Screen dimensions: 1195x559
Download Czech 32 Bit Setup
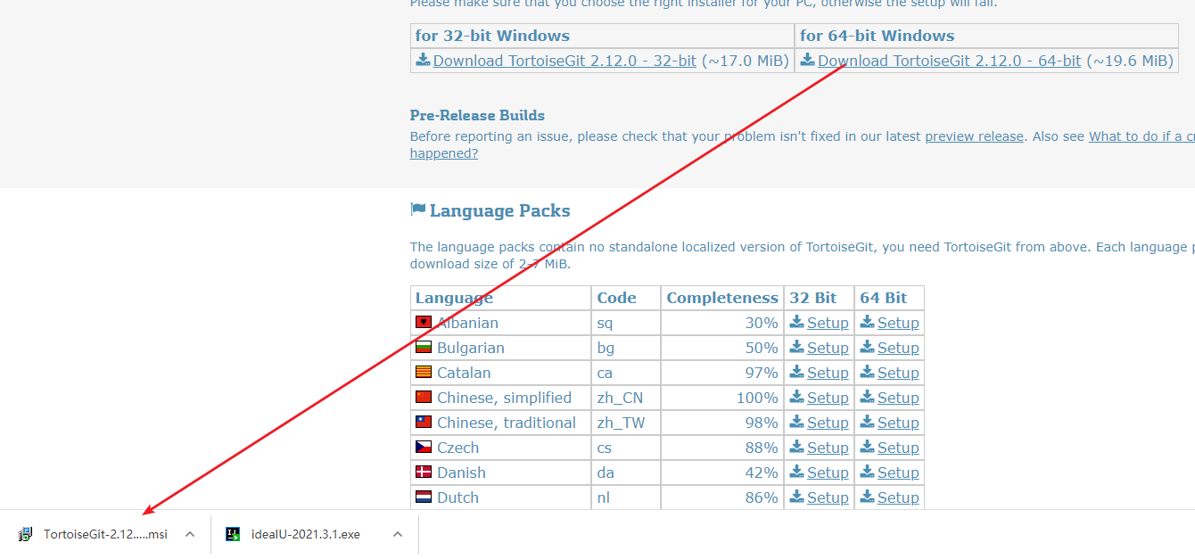828,448
